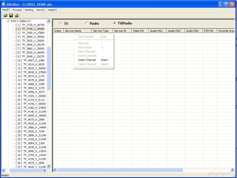This screenshot has width=237, height=178.
Task: Open the Process menu
Action: 17,10
